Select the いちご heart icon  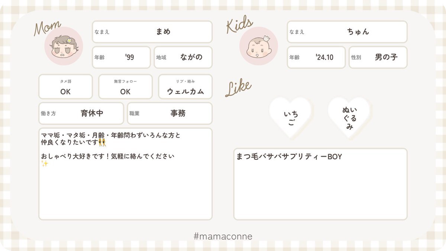point(291,118)
